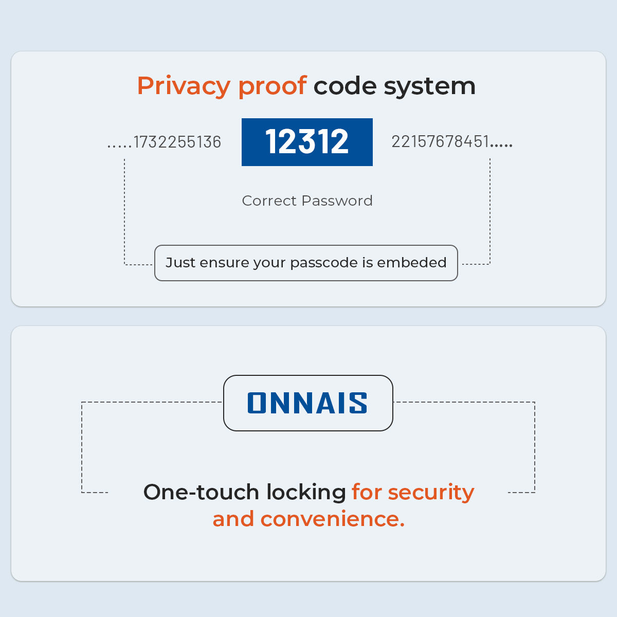617x617 pixels.
Task: Select the orange "Privacy proof" heading text
Action: click(222, 85)
